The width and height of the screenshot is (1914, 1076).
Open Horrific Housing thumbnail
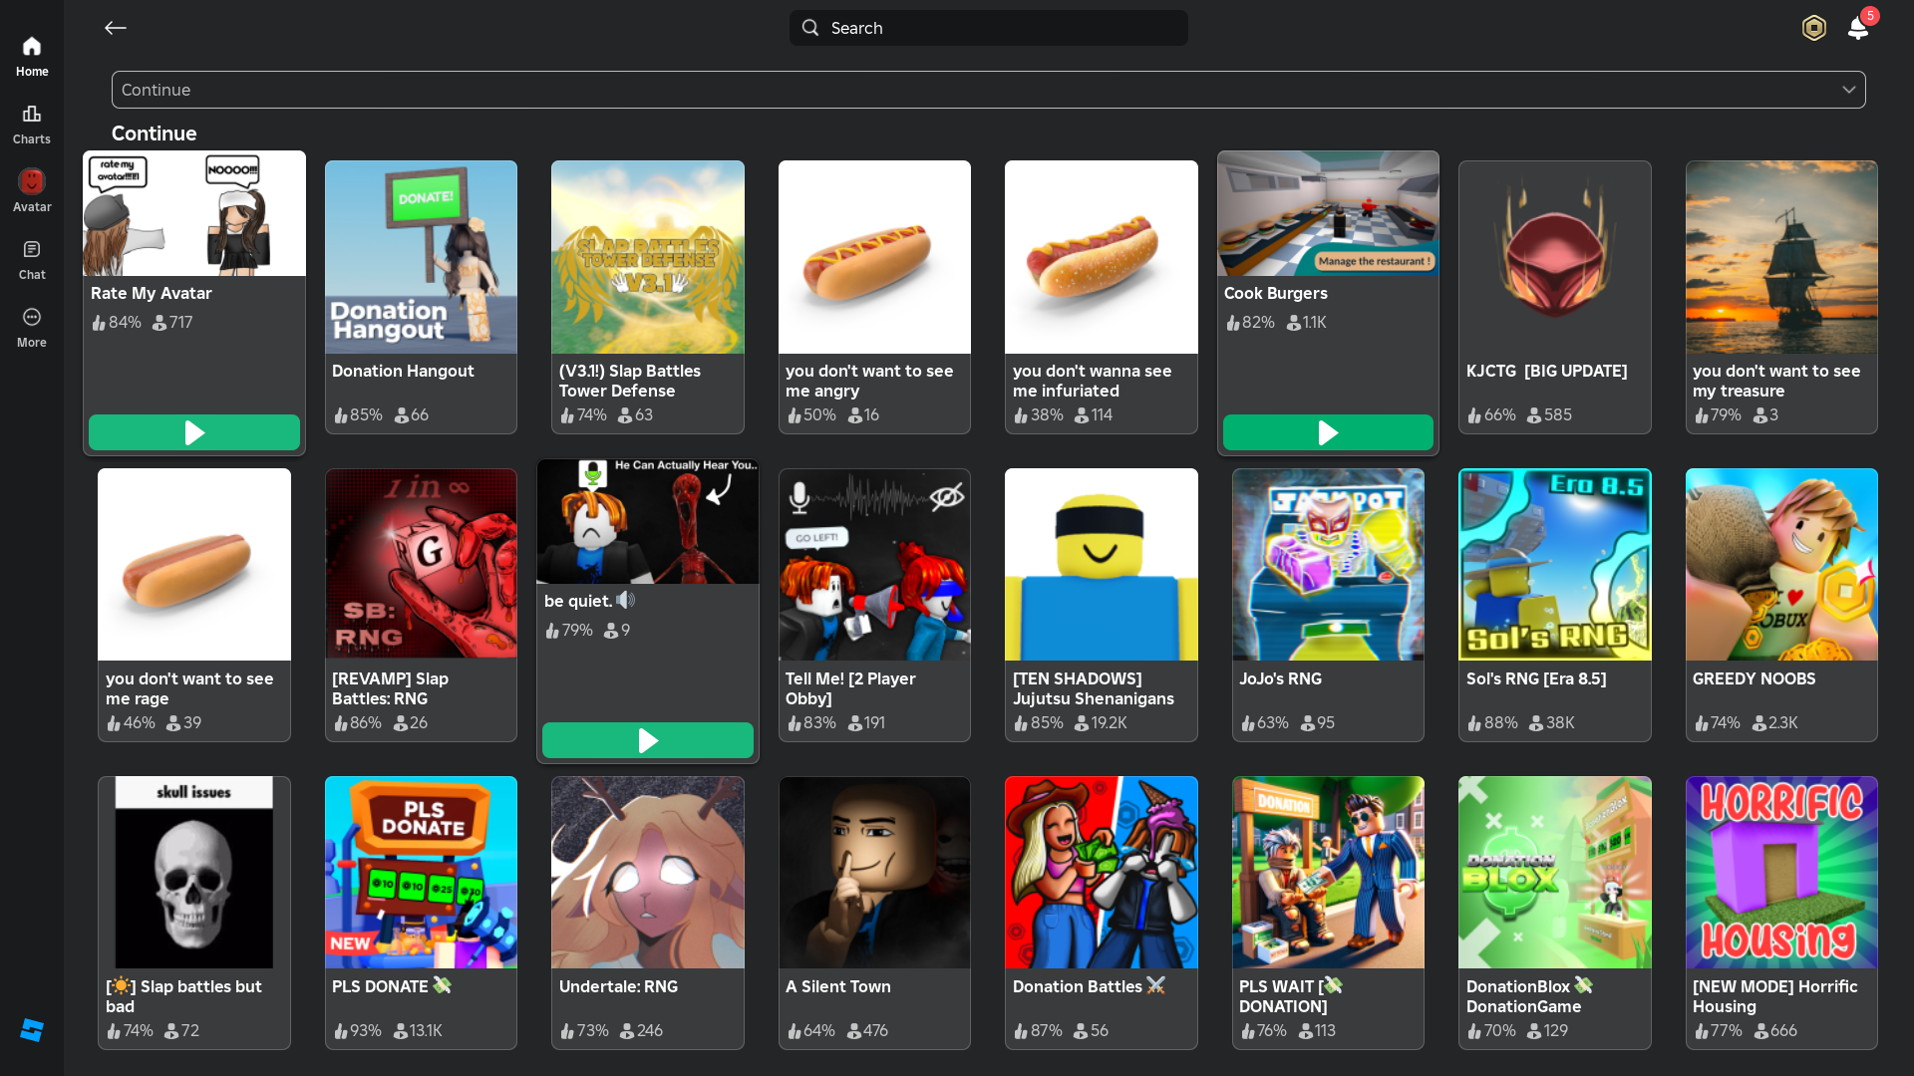click(x=1780, y=873)
